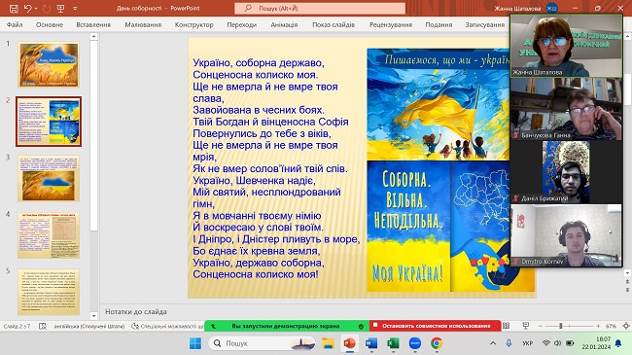Open the Малювання ribbon tab
Screen dimensions: 632x355
tap(143, 24)
